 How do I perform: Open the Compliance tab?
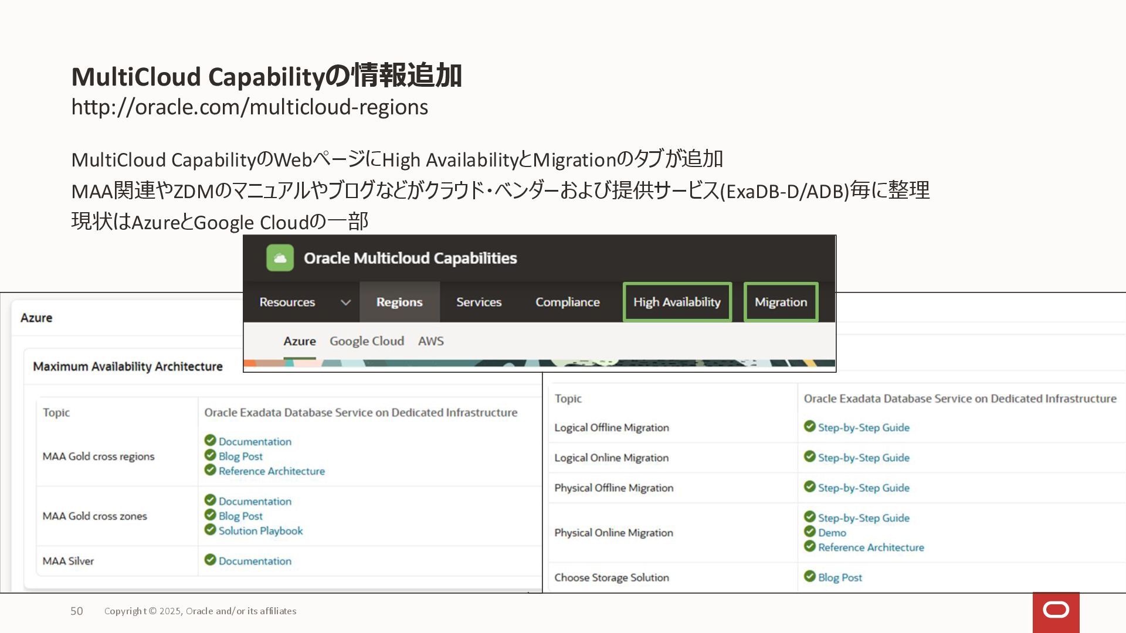tap(567, 302)
